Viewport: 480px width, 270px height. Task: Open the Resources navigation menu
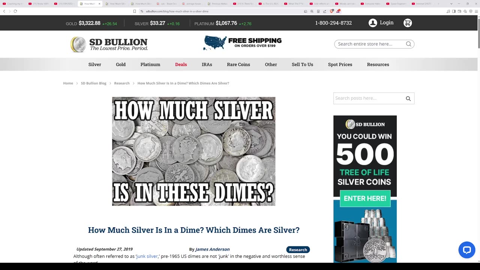(x=378, y=64)
